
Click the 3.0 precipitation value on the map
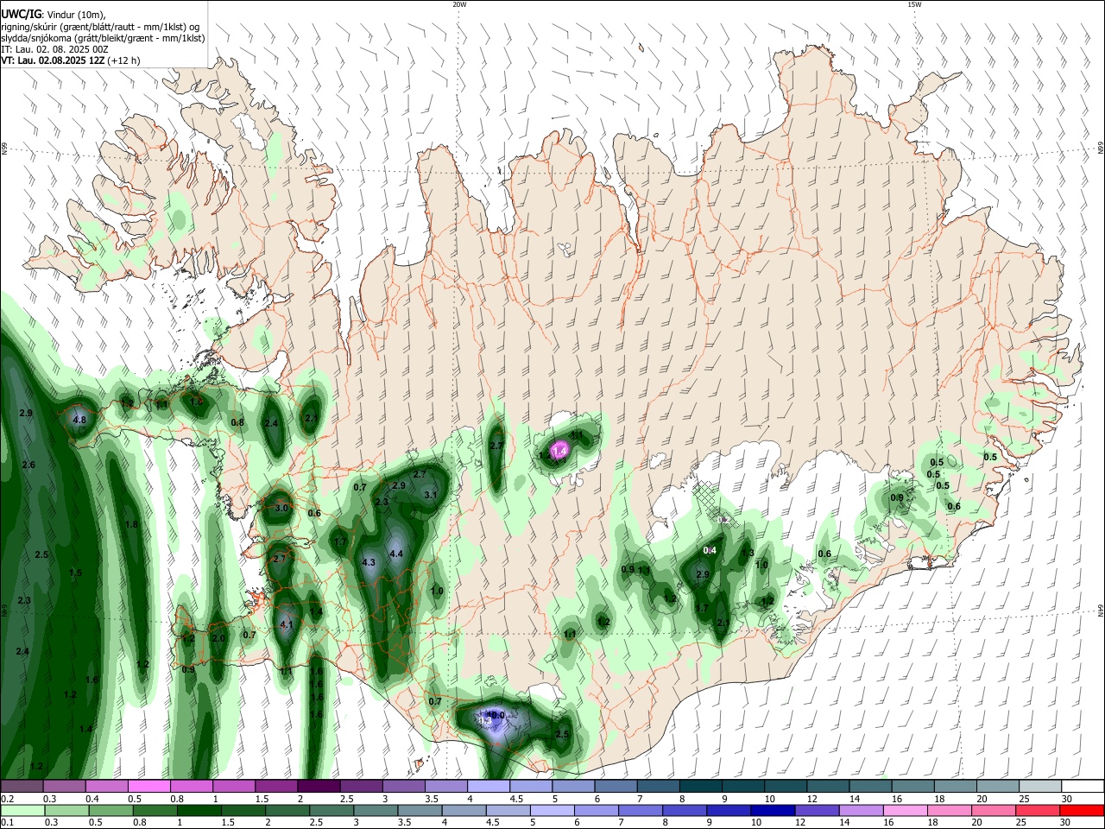click(x=281, y=508)
